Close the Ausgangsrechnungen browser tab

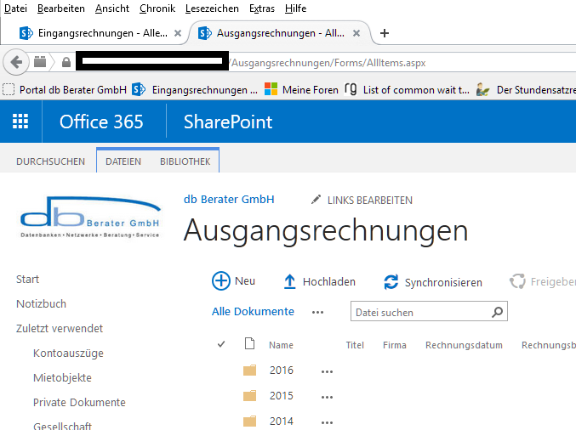click(x=356, y=33)
